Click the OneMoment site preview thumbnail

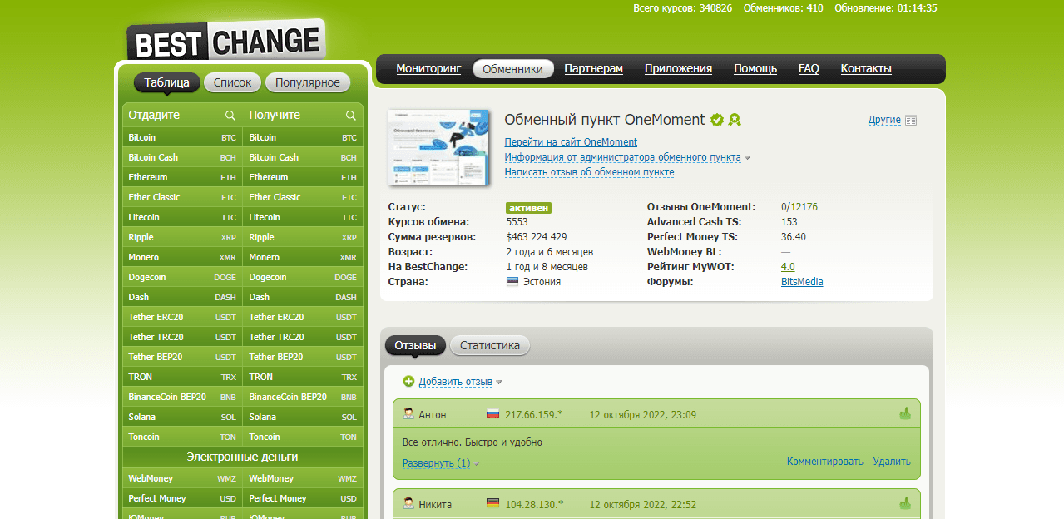[x=439, y=147]
